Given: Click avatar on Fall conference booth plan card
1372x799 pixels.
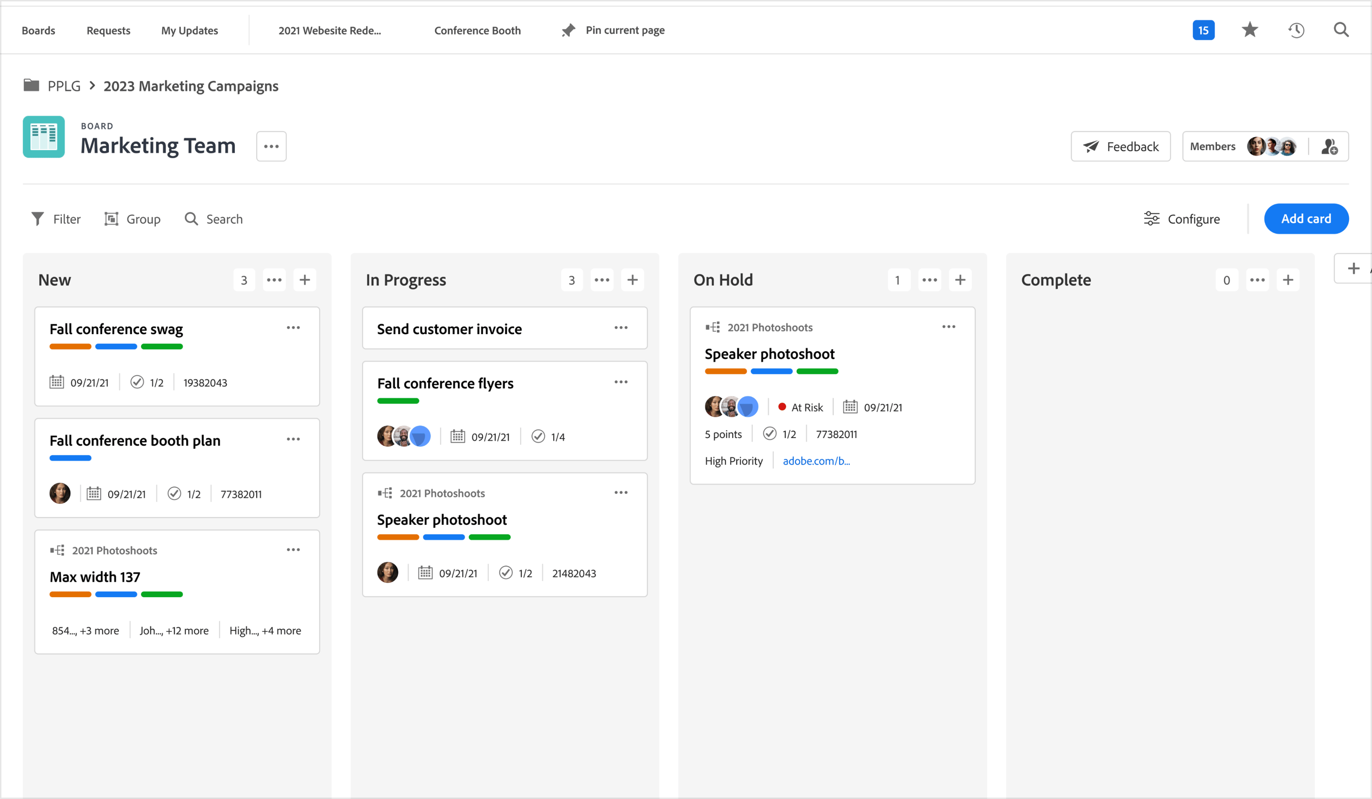Looking at the screenshot, I should [x=60, y=494].
